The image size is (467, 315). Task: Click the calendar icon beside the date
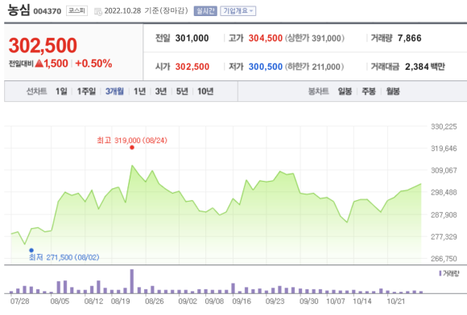[98, 11]
